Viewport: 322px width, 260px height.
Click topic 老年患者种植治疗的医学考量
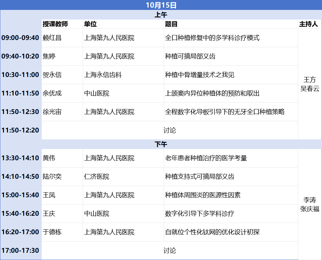coord(206,158)
